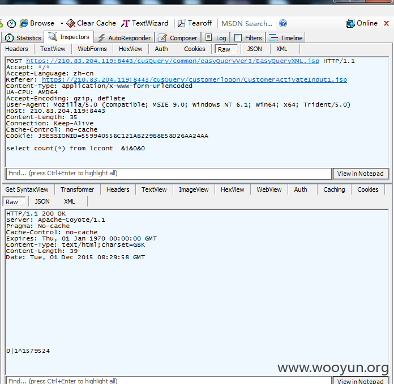Image resolution: width=394 pixels, height=384 pixels.
Task: Click the MSDN Search input field
Action: click(x=247, y=24)
